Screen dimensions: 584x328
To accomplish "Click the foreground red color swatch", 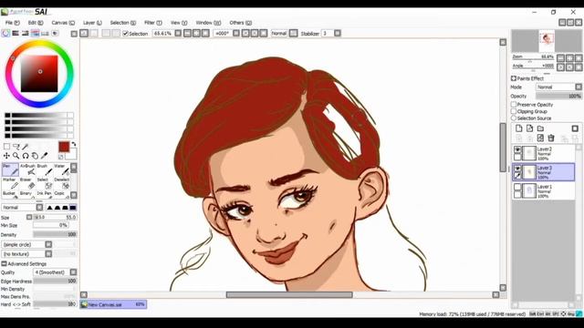I will coord(64,147).
